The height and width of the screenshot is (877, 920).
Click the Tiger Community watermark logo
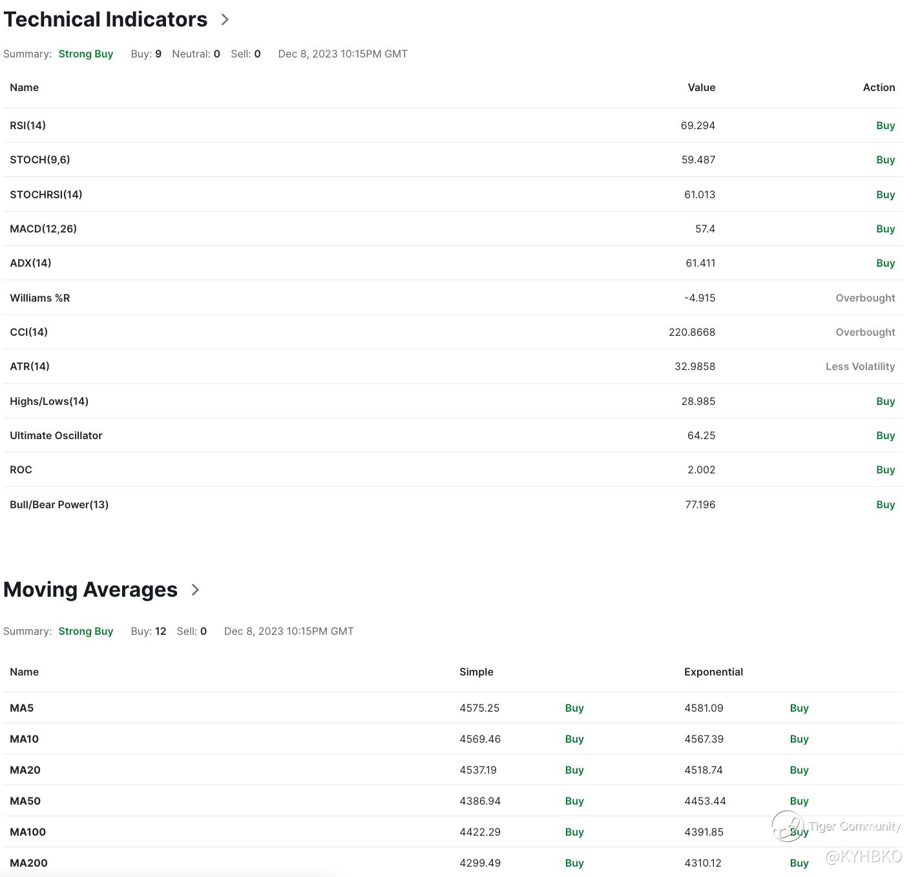coord(788,826)
